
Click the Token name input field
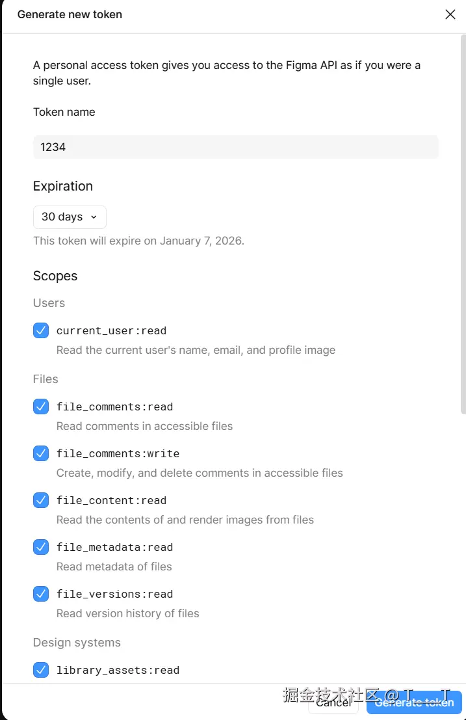235,147
